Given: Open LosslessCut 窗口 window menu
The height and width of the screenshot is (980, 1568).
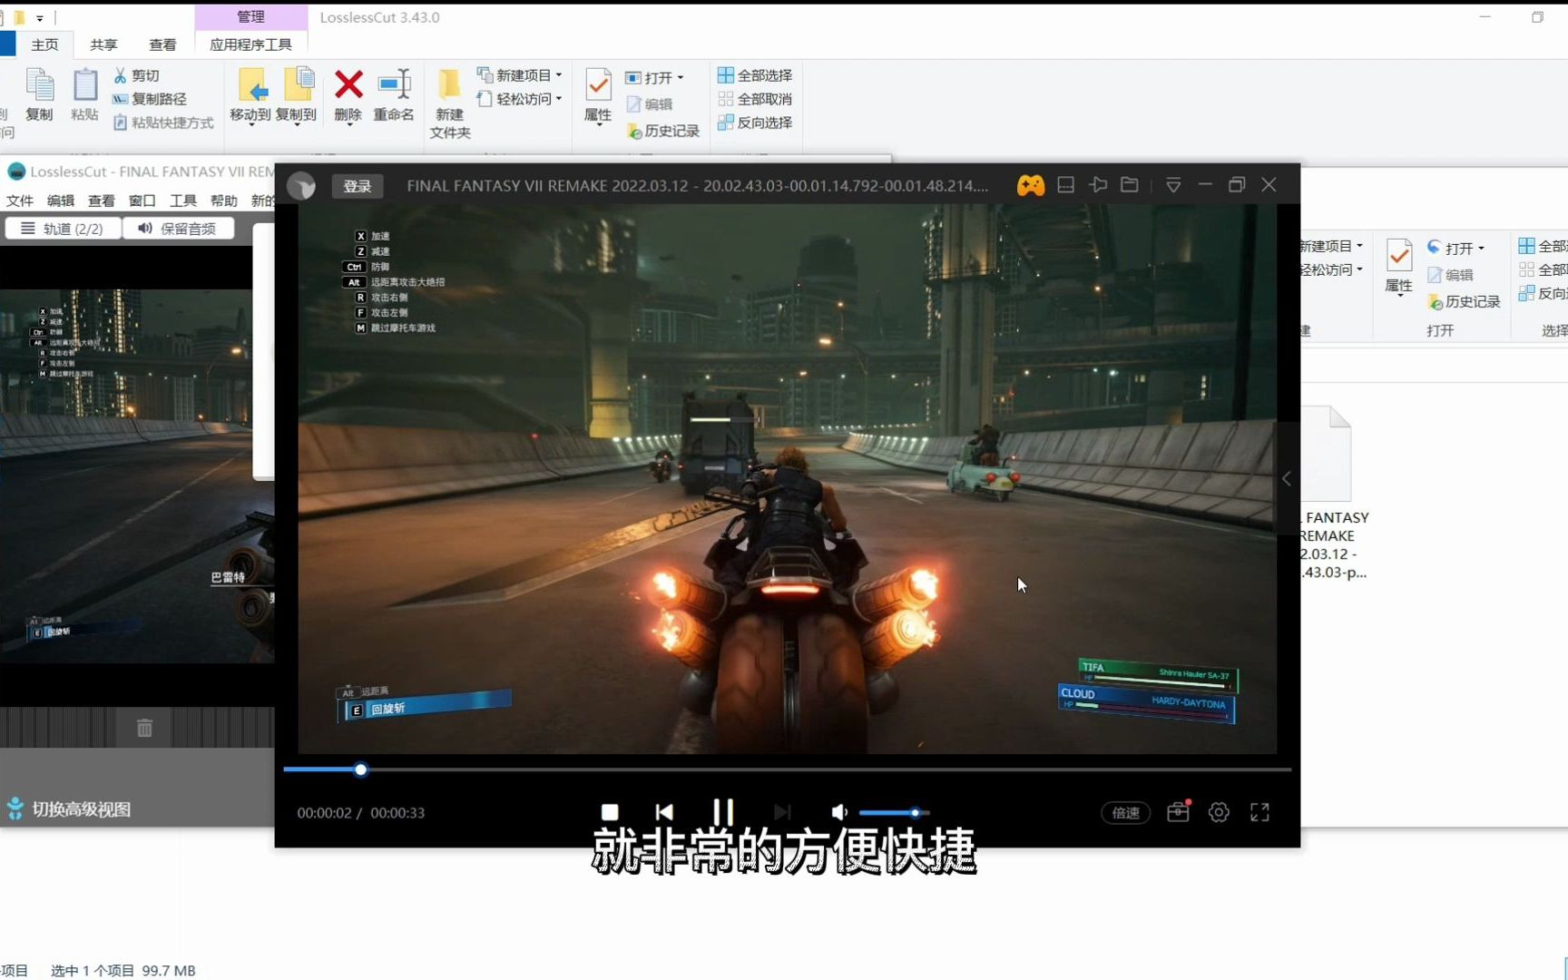Looking at the screenshot, I should (x=142, y=201).
